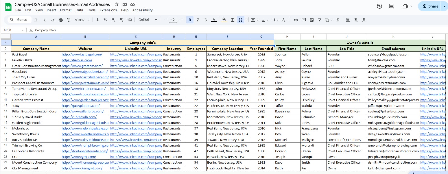Open the functions sigma button
The width and height of the screenshot is (448, 174).
(x=338, y=20)
